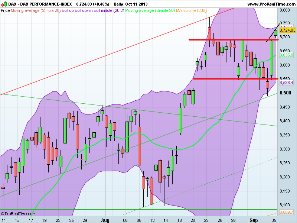This screenshot has height=223, width=297.
Task: Click the green 8,635.8 moving average tag
Action: (286, 55)
